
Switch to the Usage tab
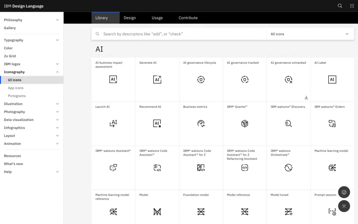pos(157,18)
